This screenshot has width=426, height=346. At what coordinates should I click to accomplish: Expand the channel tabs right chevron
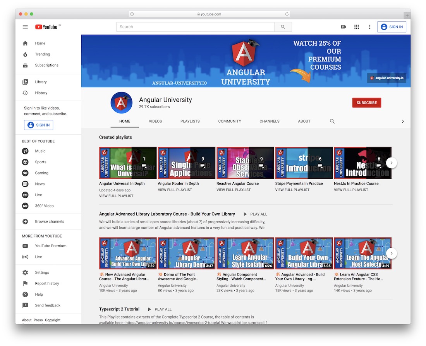pos(403,122)
